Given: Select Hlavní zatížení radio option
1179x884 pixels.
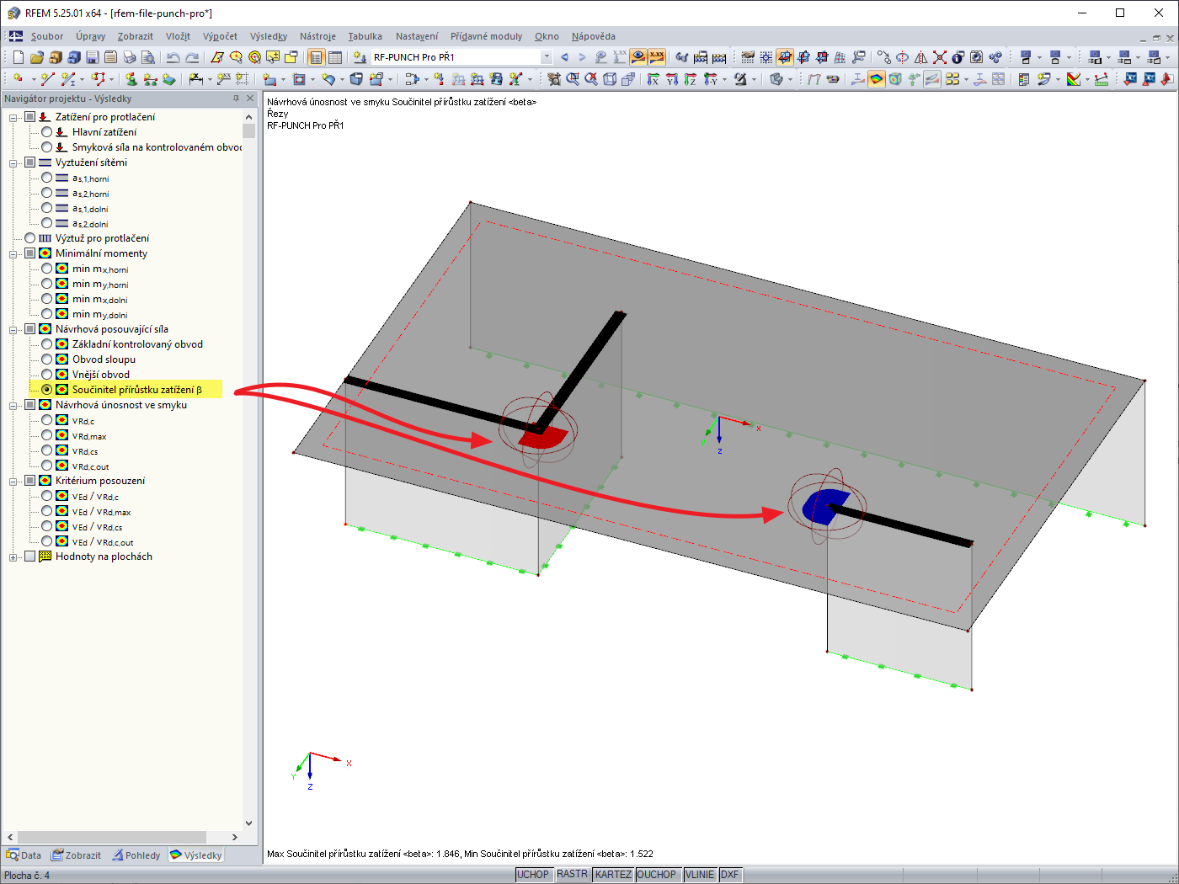Looking at the screenshot, I should coord(47,132).
